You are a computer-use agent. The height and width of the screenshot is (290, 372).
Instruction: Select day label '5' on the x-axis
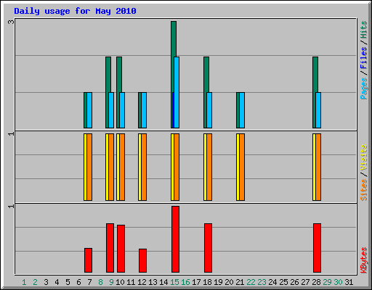(68, 282)
